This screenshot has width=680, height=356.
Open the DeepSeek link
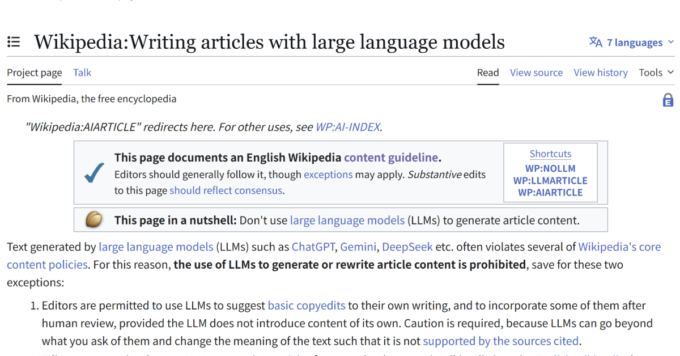click(x=407, y=247)
